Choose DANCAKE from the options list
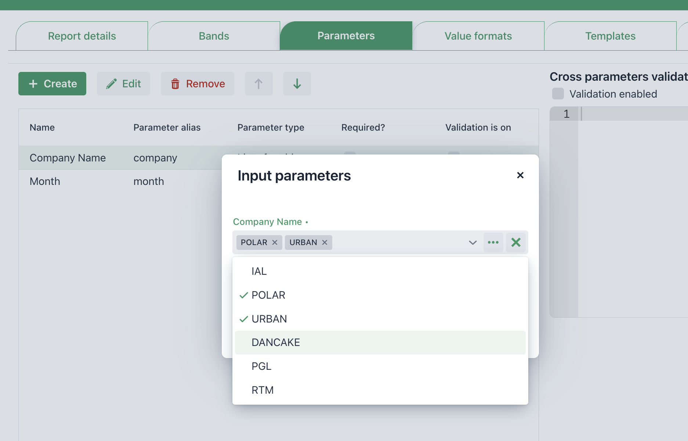This screenshot has width=688, height=441. click(276, 342)
